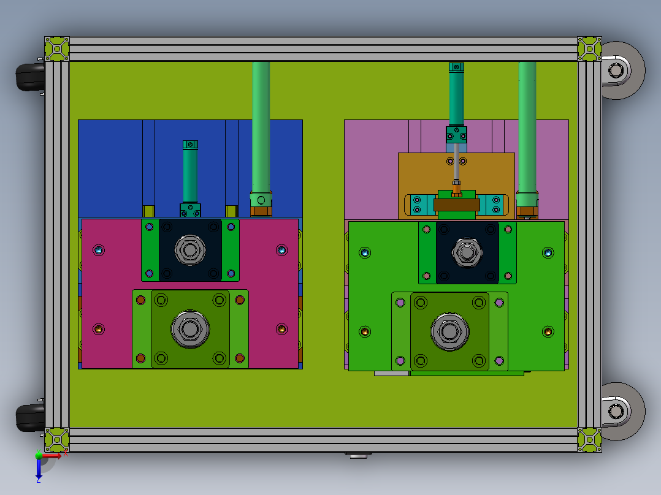The height and width of the screenshot is (495, 661).
Task: Select the bottom-right frame corner bracket
Action: pos(589,440)
